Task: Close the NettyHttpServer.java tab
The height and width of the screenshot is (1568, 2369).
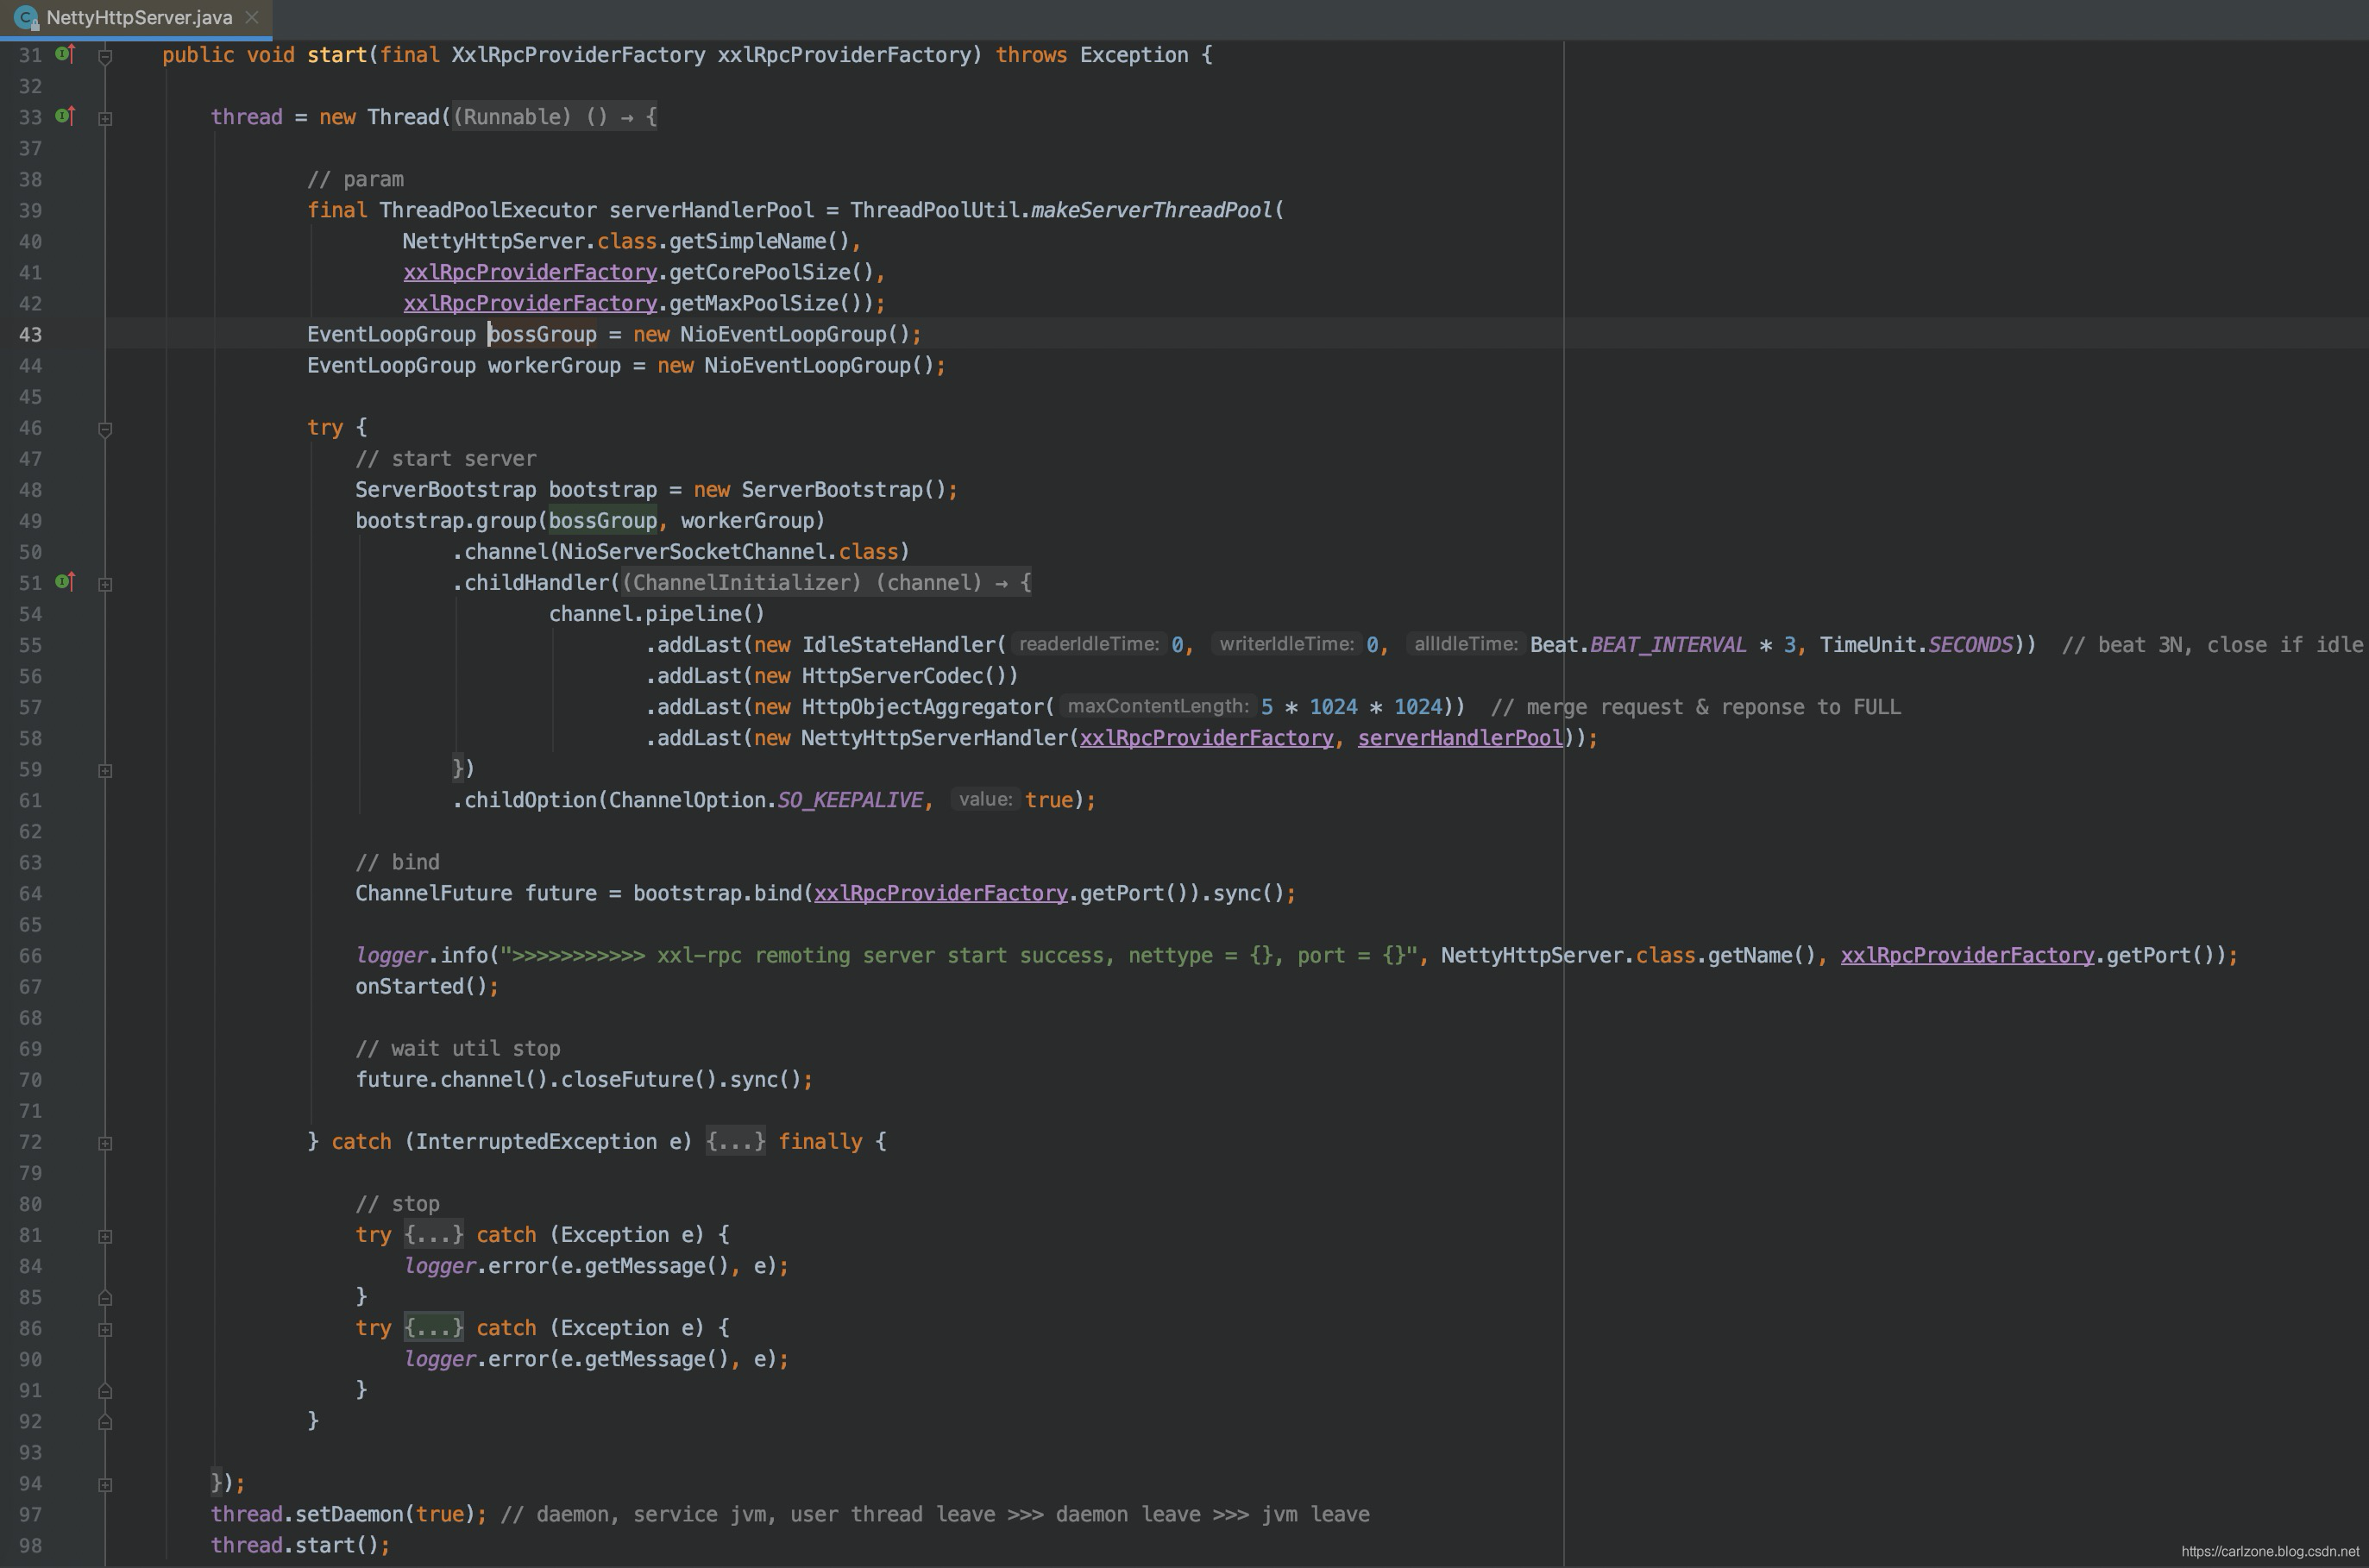Action: (x=252, y=18)
